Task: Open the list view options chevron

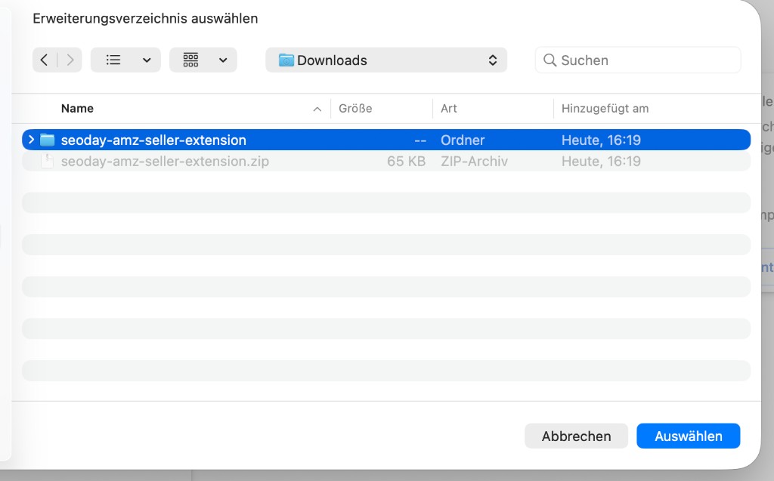Action: click(147, 60)
